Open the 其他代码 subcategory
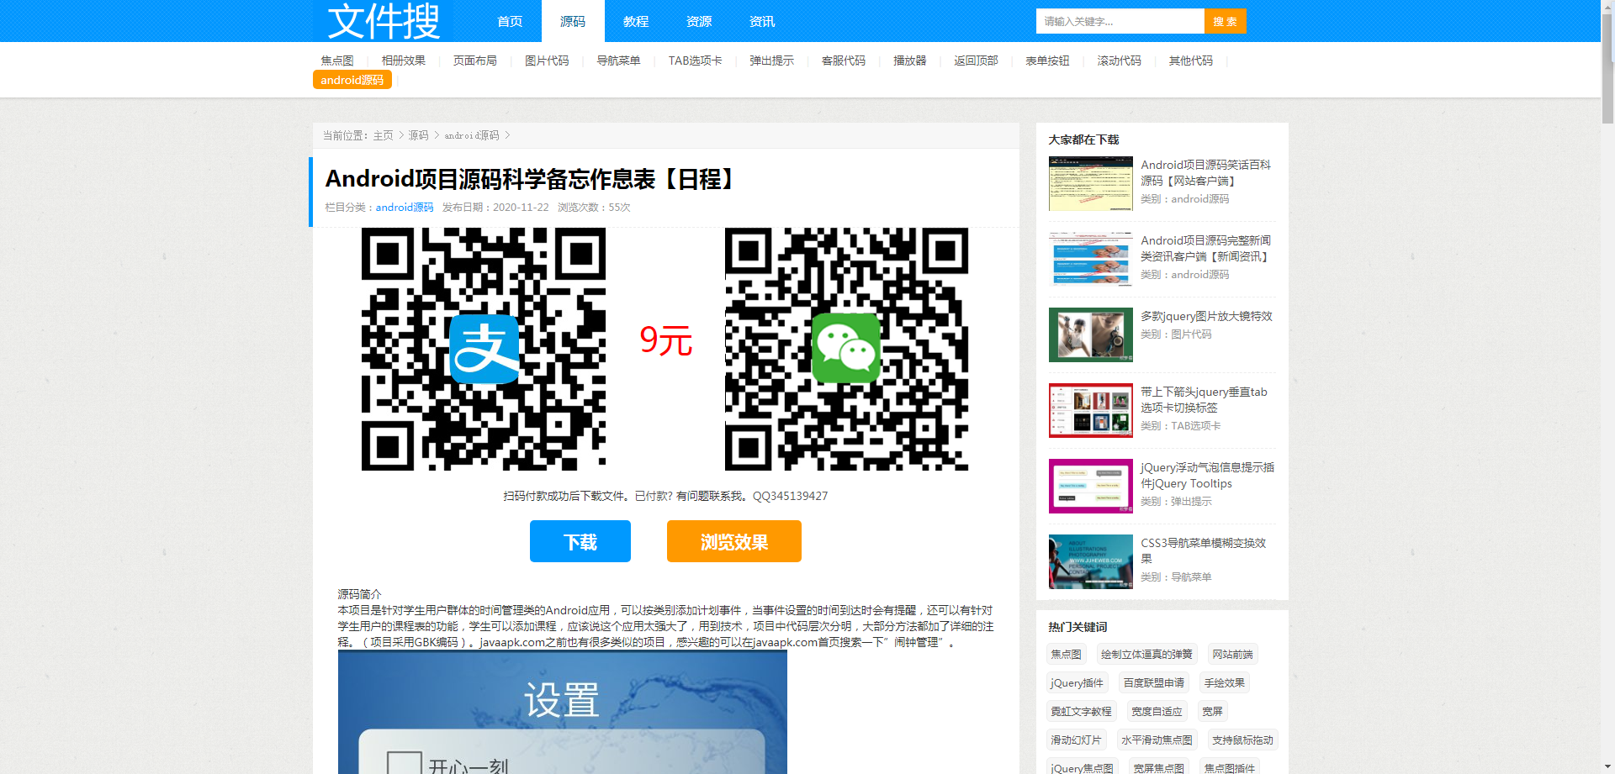 pyautogui.click(x=1191, y=61)
